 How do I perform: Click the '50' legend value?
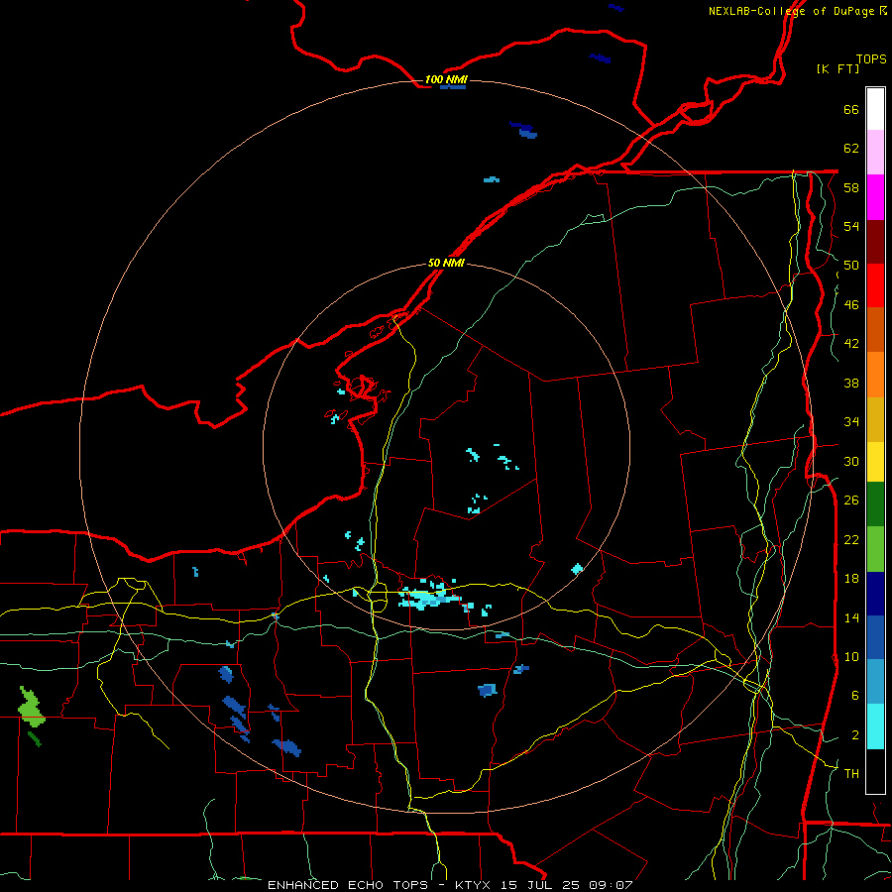tap(851, 266)
